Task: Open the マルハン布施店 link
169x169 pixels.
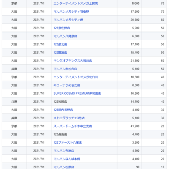Action: [64, 150]
